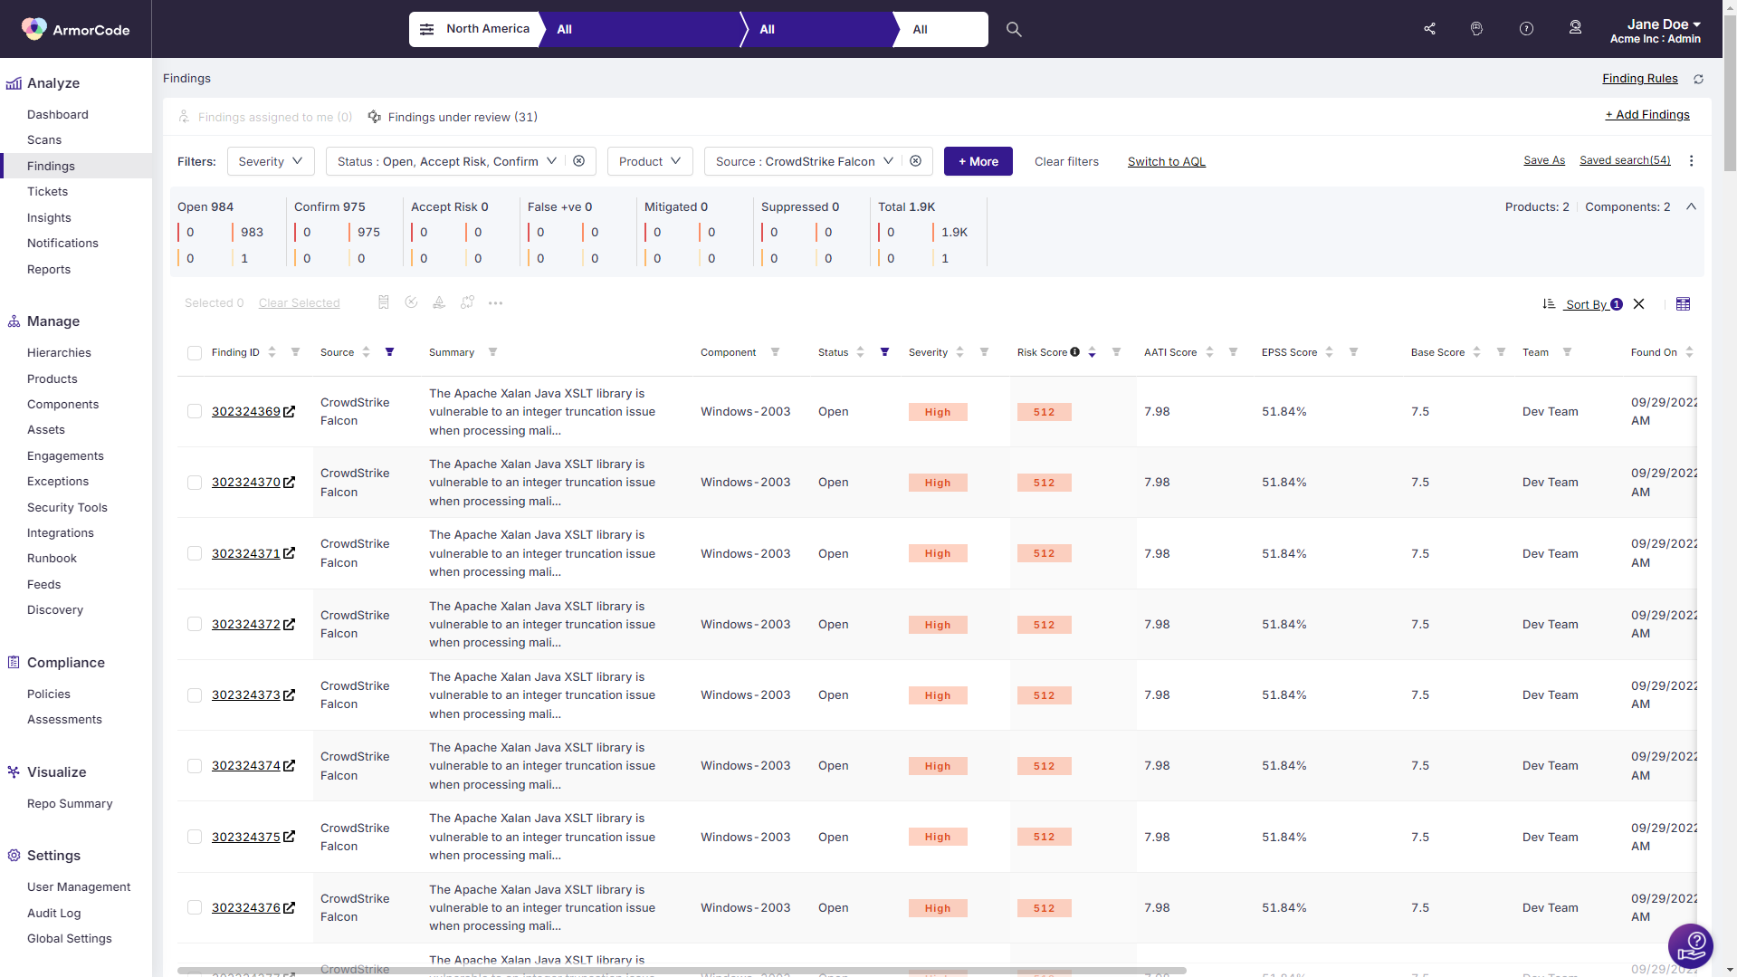Open the support chat widget icon
This screenshot has width=1737, height=977.
tap(1690, 945)
